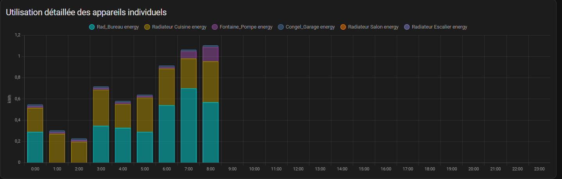Click the olive Radiateur Cuisine segment at 8:00
Viewport: 562px width, 179px height.
pyautogui.click(x=210, y=82)
